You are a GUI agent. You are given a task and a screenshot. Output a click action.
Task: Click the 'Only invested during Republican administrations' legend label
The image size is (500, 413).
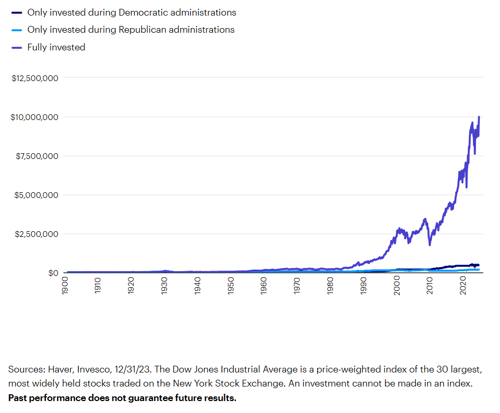pos(131,30)
